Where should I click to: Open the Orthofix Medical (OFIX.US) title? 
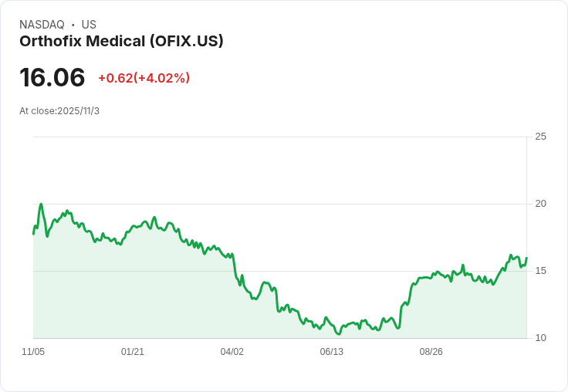pos(121,41)
